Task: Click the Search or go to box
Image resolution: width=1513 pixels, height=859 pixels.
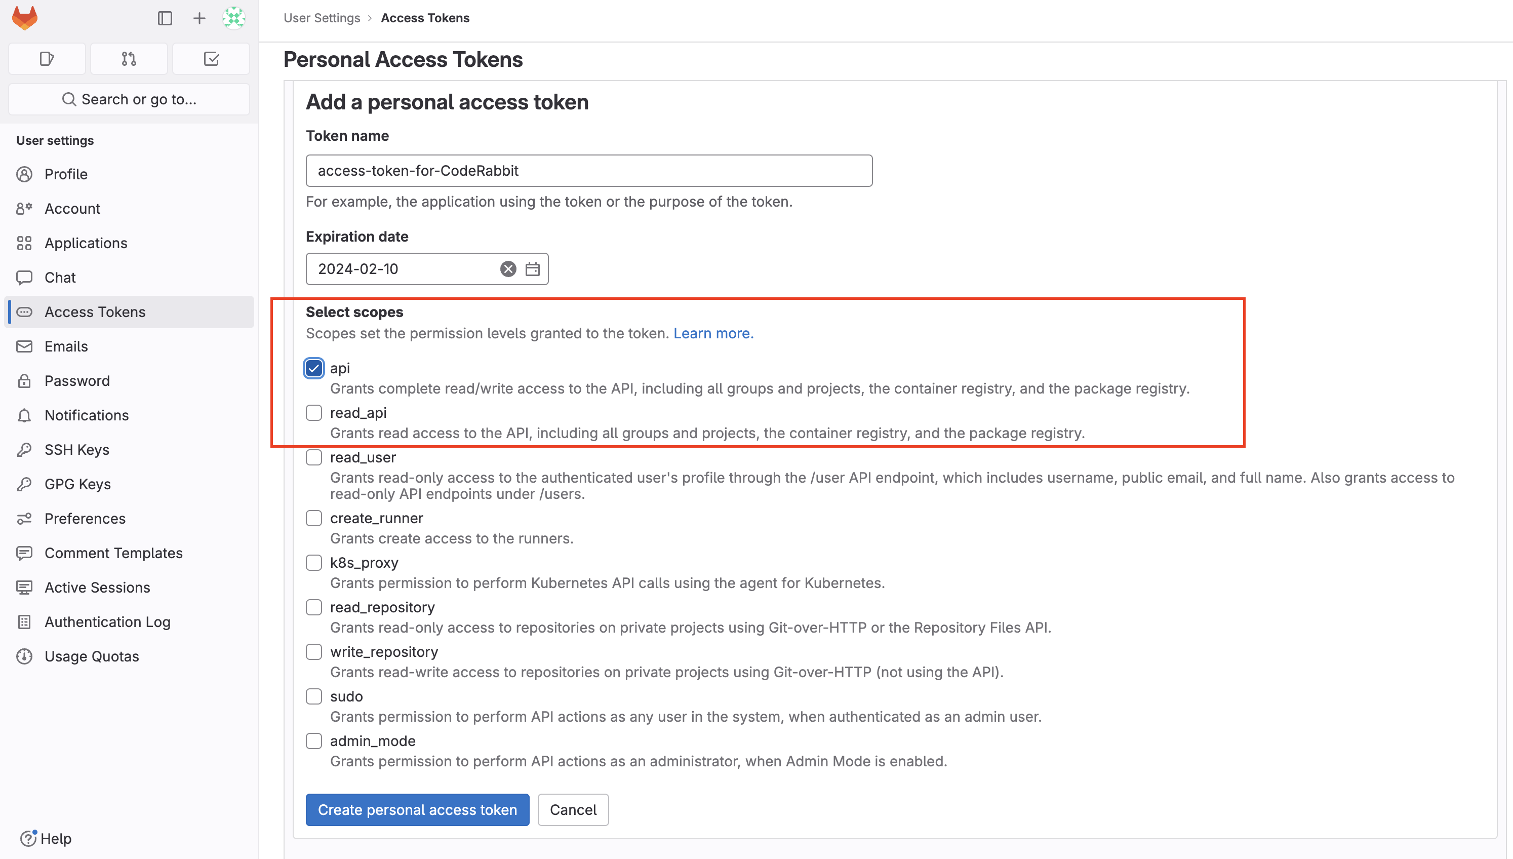Action: [129, 99]
